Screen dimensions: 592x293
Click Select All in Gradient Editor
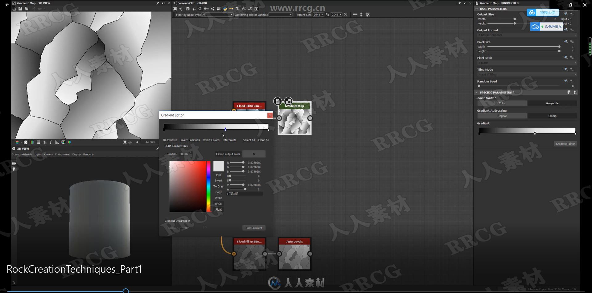(x=249, y=140)
